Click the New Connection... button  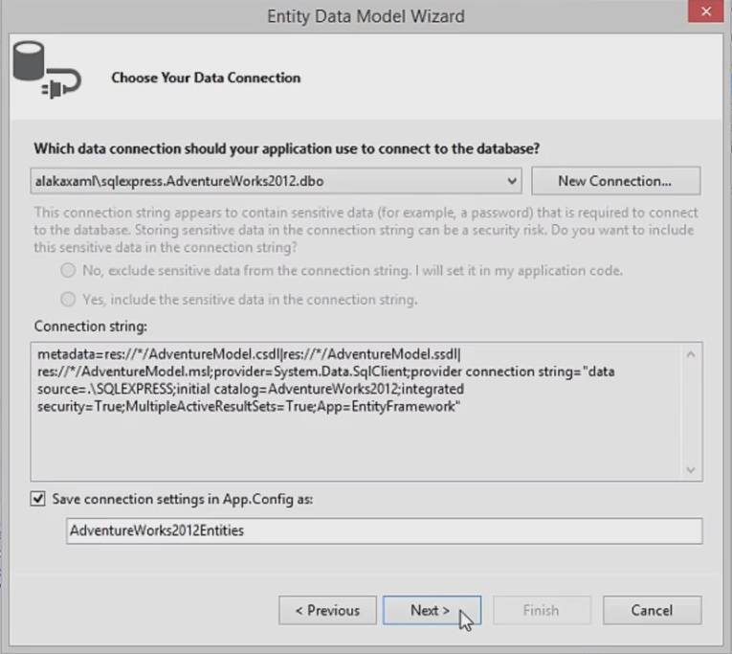pos(616,181)
